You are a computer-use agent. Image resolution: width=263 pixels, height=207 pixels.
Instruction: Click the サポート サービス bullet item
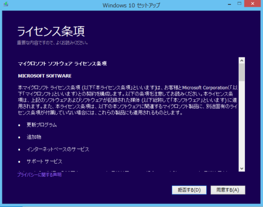44,161
